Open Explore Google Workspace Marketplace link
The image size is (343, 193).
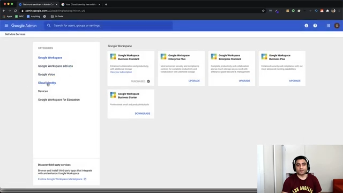[60, 179]
